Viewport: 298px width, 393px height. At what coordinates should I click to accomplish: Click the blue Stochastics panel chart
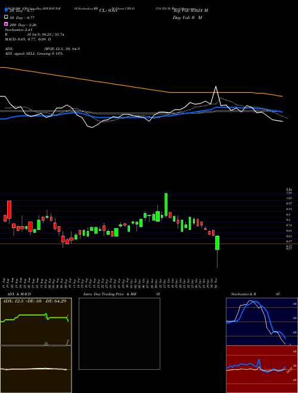262,322
